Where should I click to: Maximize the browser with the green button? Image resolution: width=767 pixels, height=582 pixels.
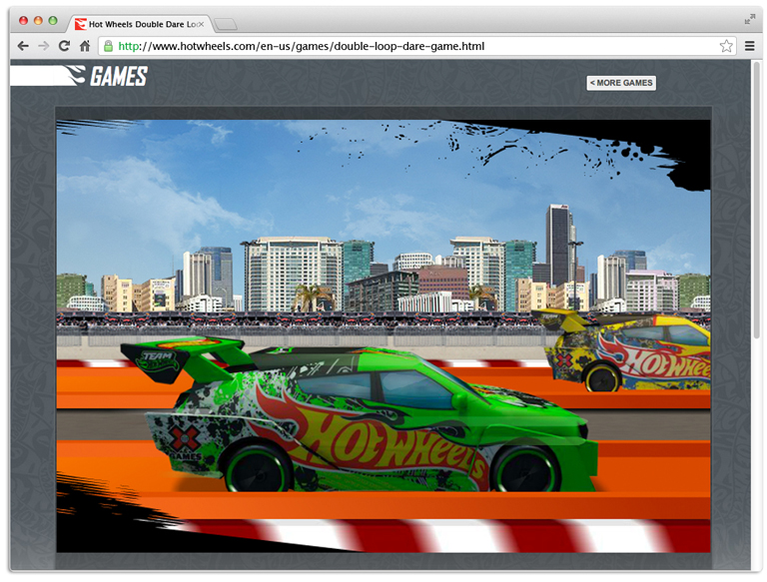pyautogui.click(x=53, y=20)
